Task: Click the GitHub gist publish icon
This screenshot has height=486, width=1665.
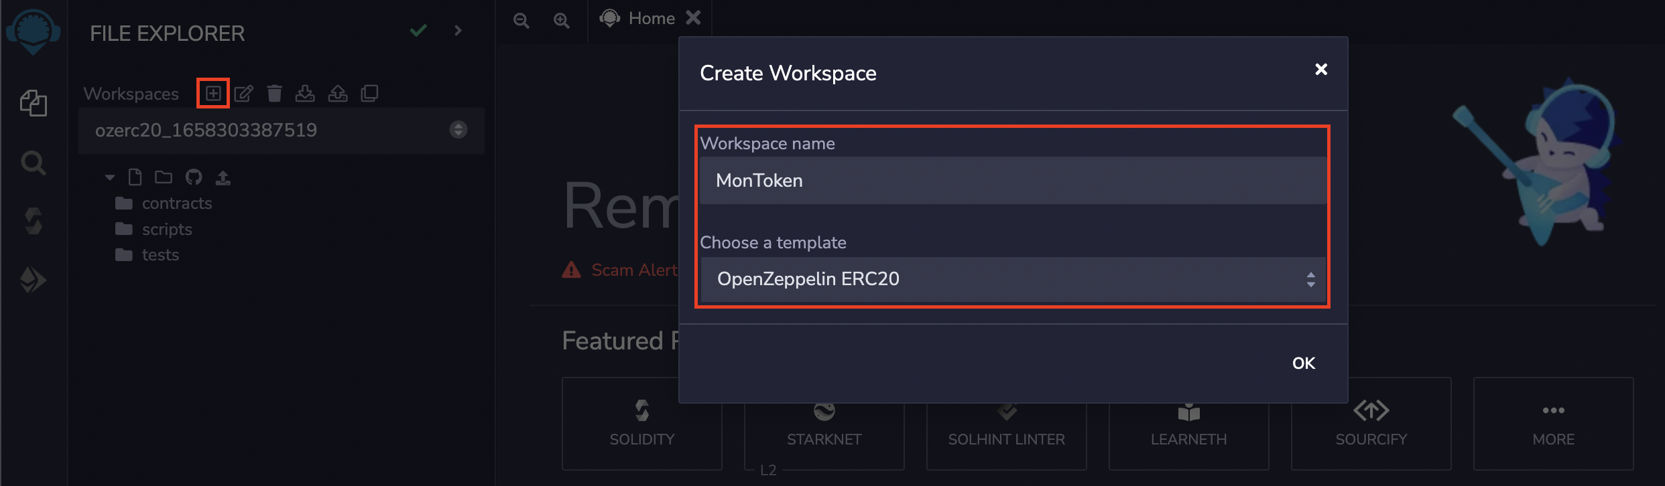Action: pos(194,177)
